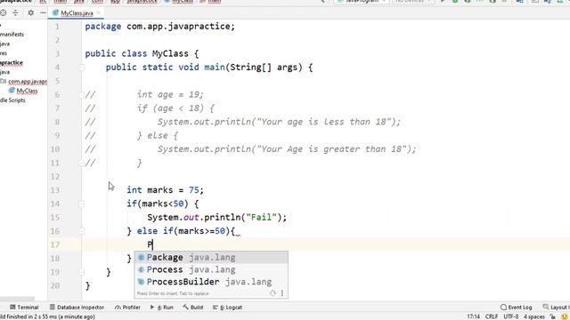The height and width of the screenshot is (320, 570).
Task: Click line number 1 in gutter
Action: (x=57, y=27)
